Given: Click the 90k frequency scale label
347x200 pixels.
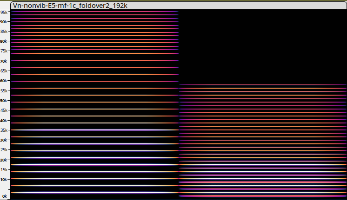Looking at the screenshot, I should (x=4, y=22).
